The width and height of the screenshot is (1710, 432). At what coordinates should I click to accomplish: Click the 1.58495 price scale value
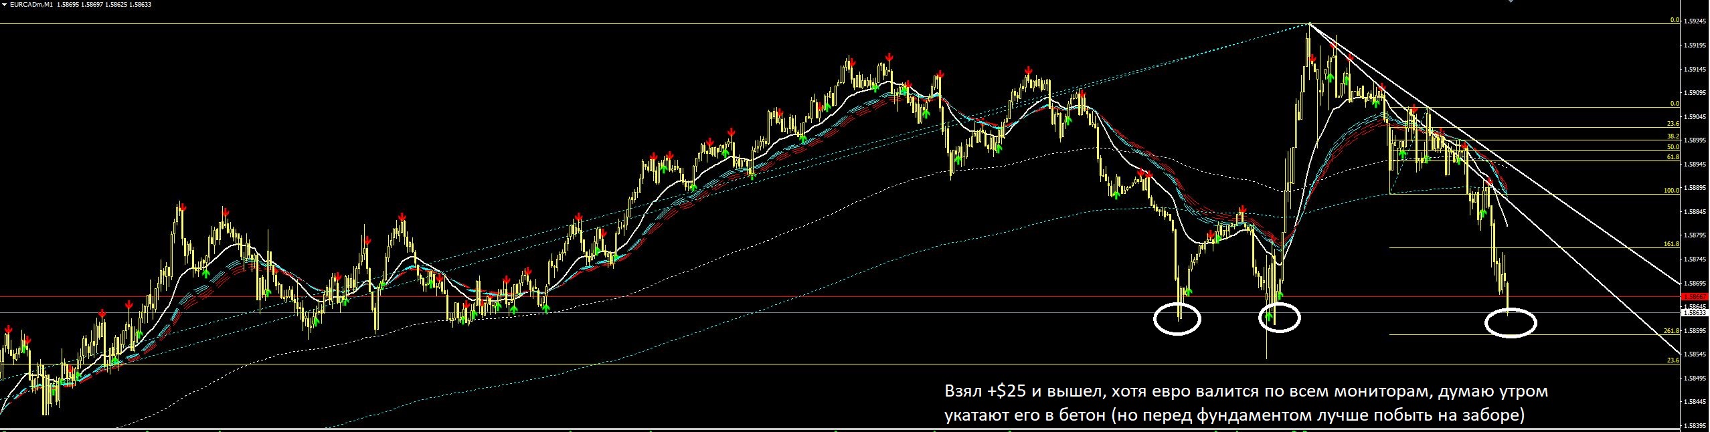[1695, 378]
